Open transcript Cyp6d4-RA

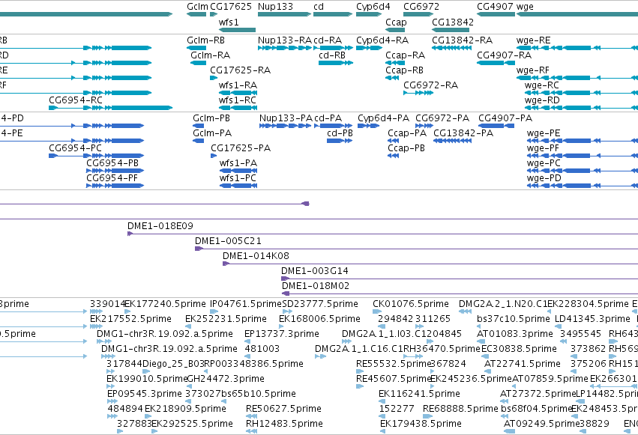(x=382, y=40)
